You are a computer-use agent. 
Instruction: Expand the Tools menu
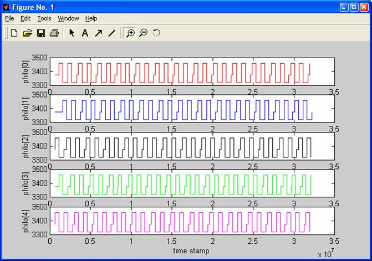point(44,18)
